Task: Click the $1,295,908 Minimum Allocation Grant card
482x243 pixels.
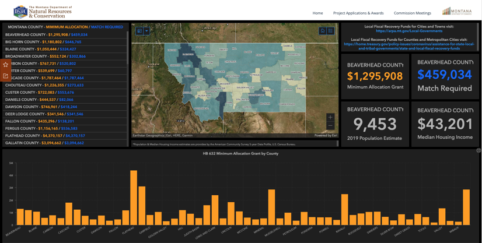Action: point(375,76)
